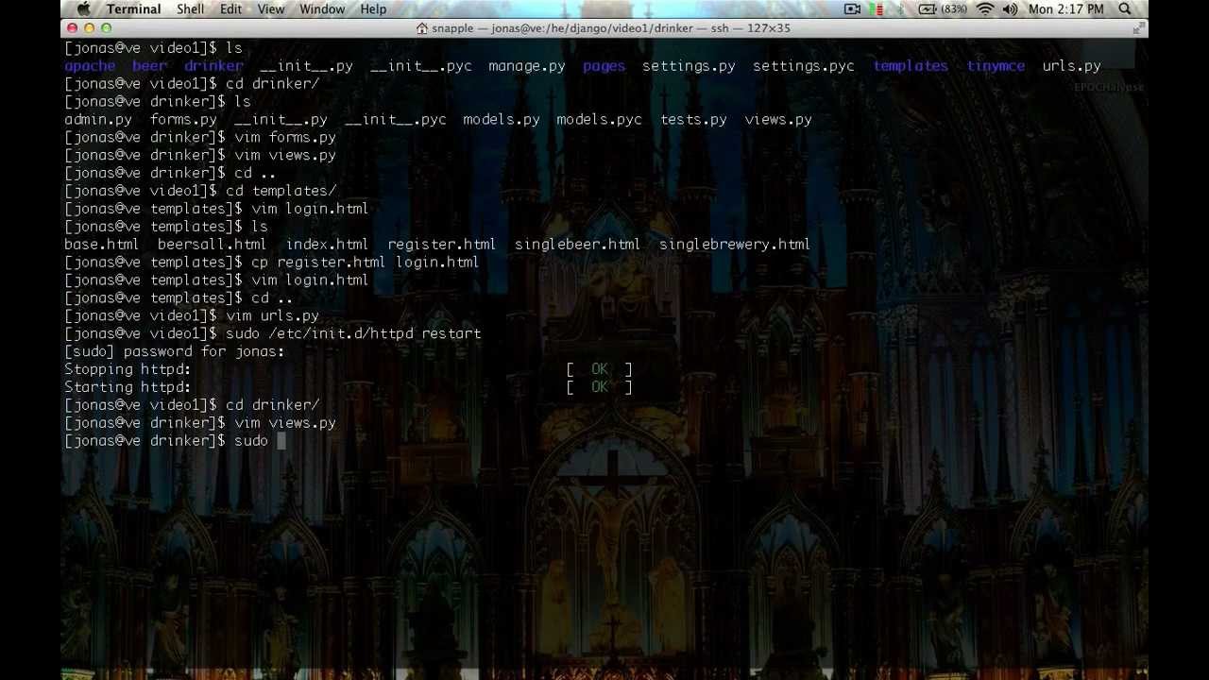Click OK status next to Starting httpd

600,388
